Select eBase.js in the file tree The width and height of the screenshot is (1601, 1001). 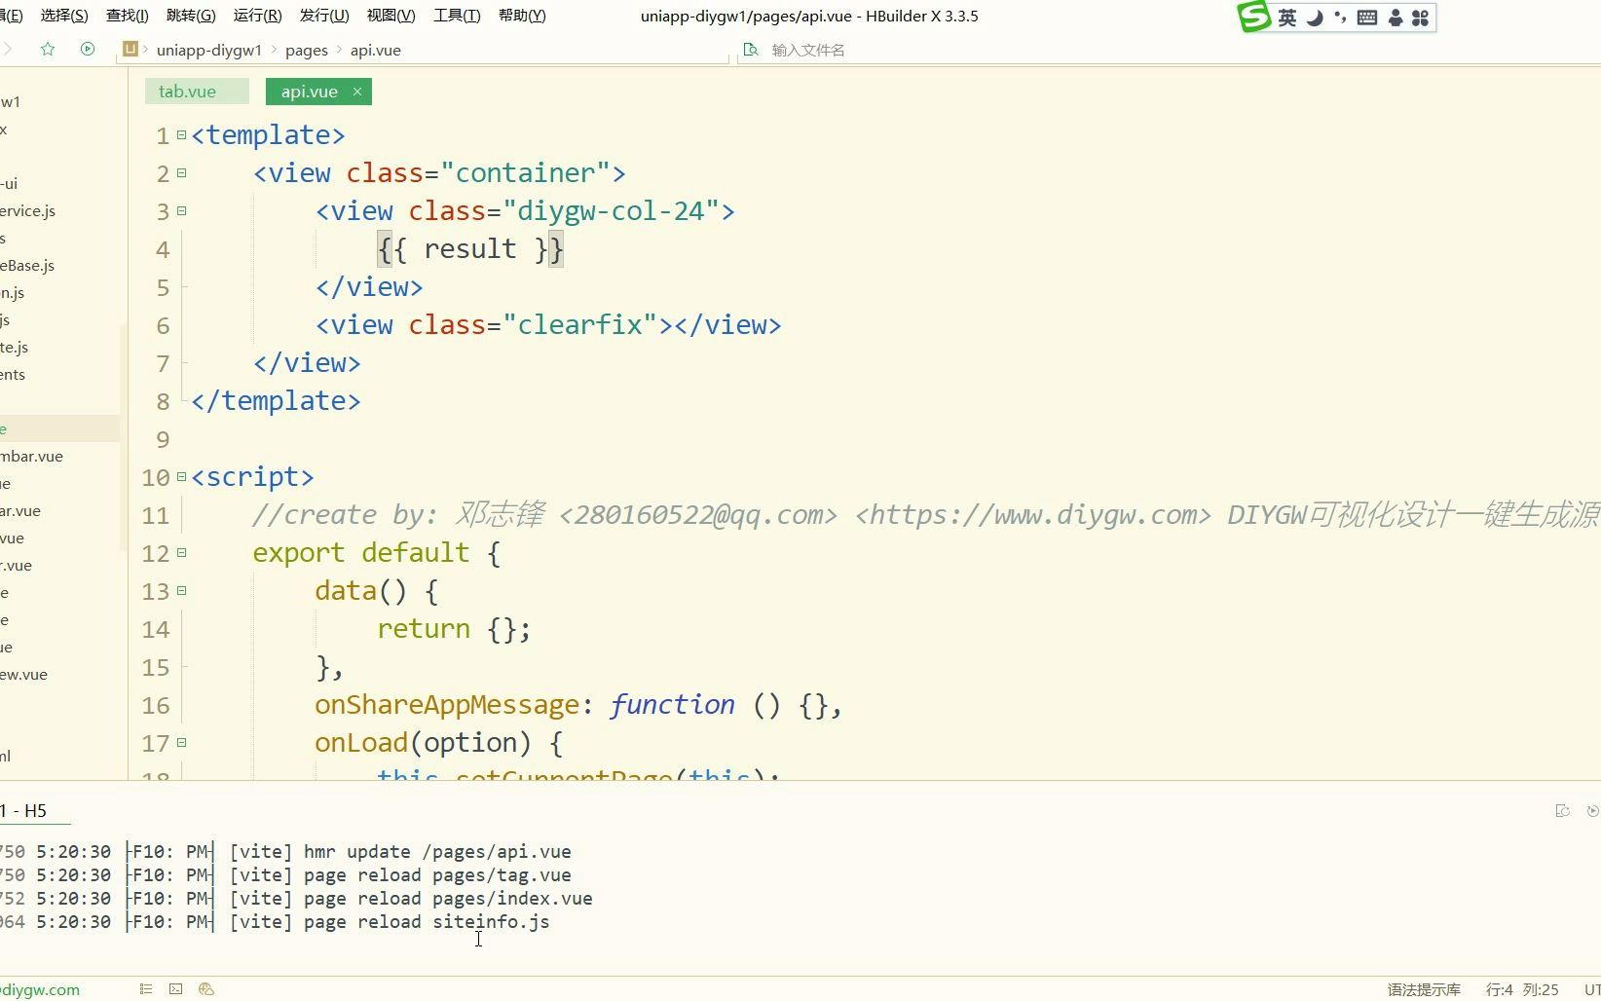27,265
